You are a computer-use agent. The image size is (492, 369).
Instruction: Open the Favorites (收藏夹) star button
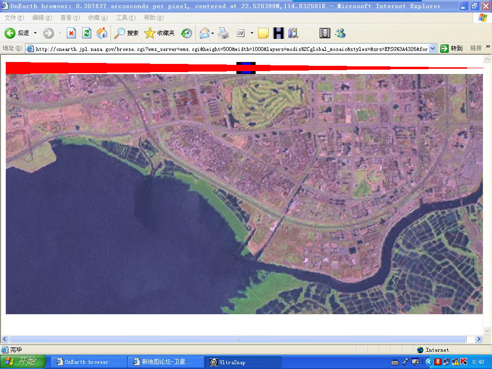pos(160,33)
